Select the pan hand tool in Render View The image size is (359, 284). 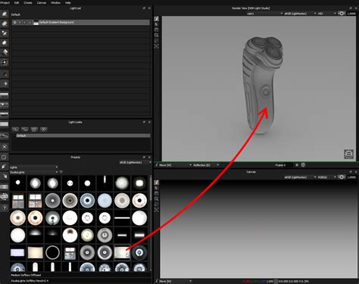tap(157, 30)
